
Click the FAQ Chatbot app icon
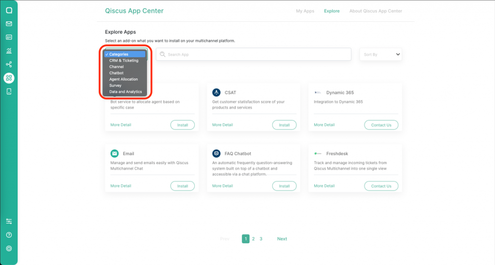[x=216, y=153]
